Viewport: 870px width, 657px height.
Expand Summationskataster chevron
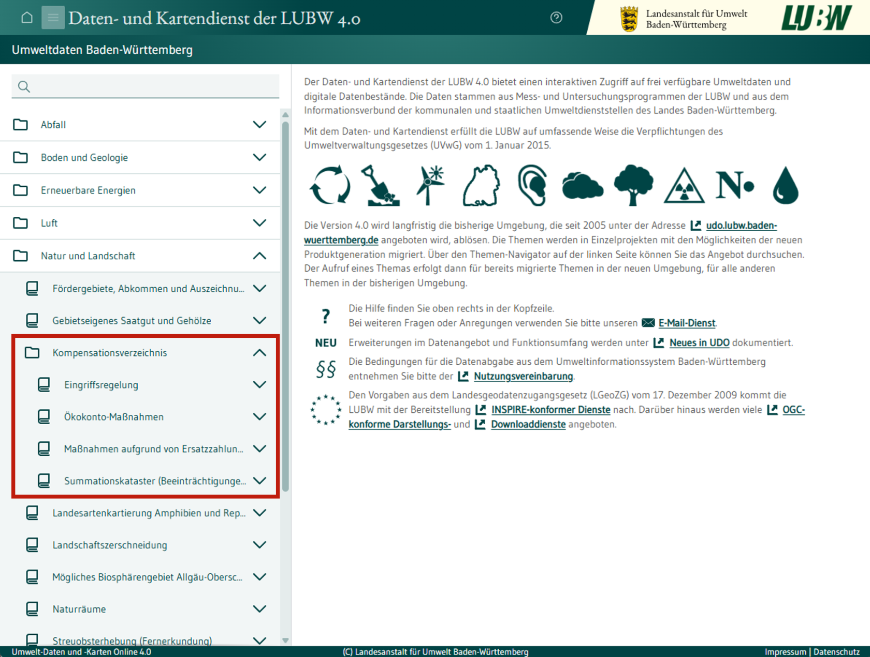pos(259,481)
